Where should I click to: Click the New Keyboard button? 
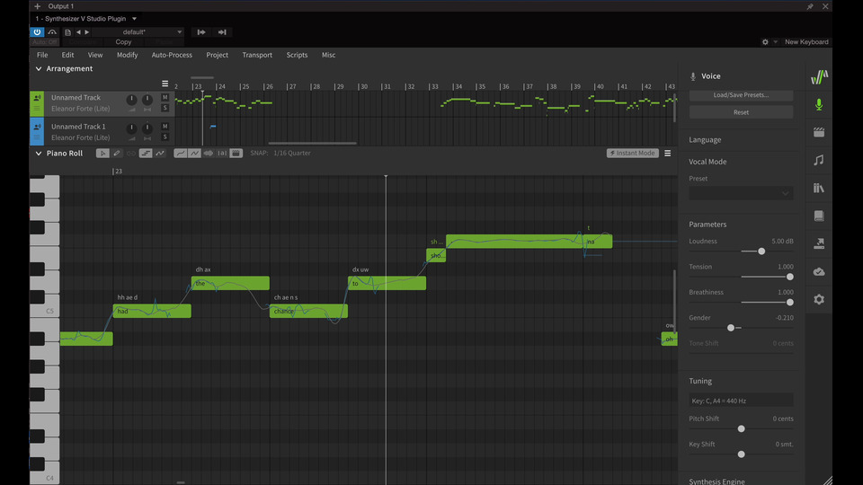(806, 42)
